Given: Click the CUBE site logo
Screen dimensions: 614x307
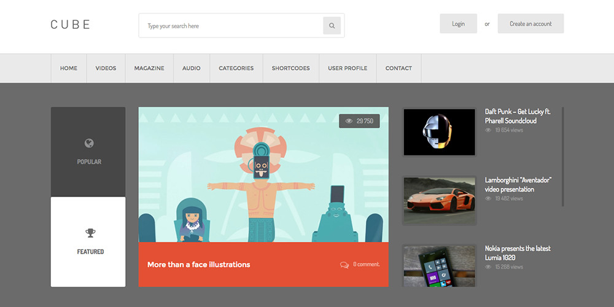Looking at the screenshot, I should pyautogui.click(x=71, y=25).
